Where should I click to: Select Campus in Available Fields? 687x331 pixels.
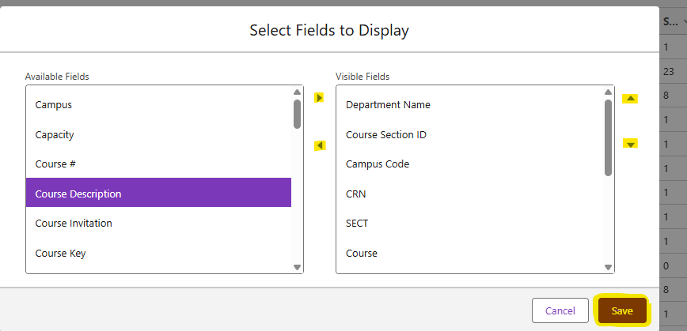pos(158,105)
